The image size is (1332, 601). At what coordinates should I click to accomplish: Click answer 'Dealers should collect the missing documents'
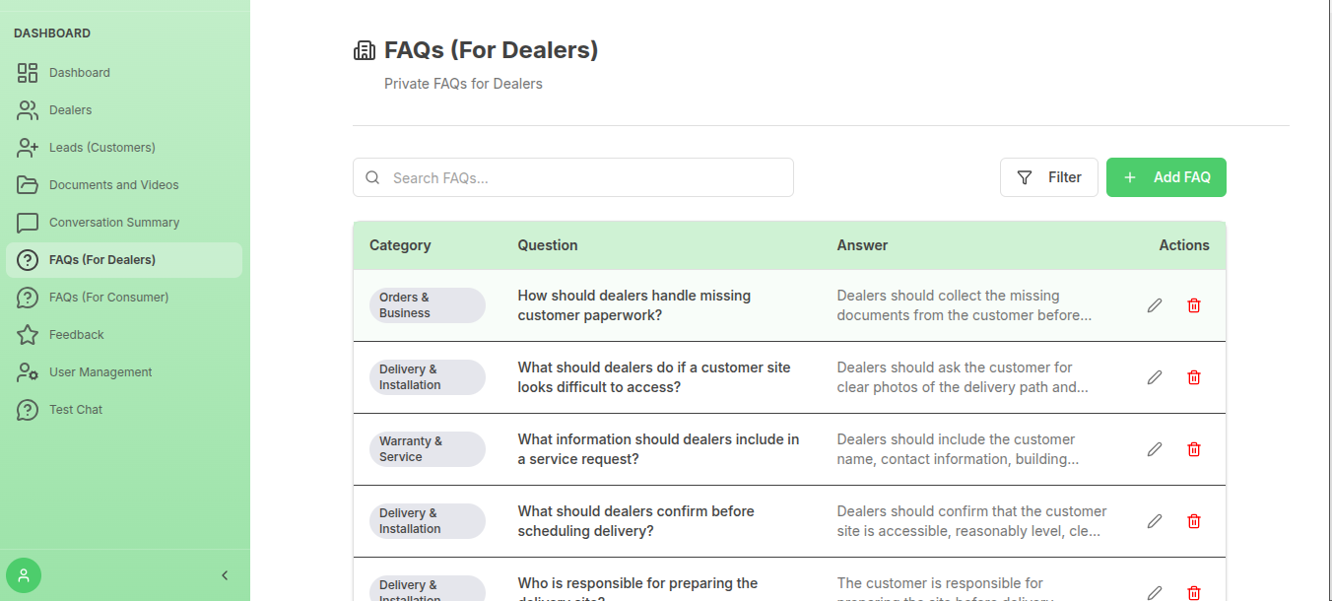966,305
